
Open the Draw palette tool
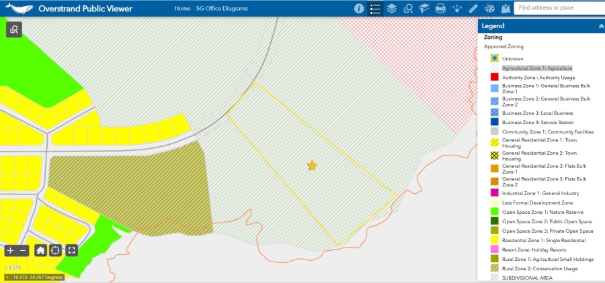[489, 9]
